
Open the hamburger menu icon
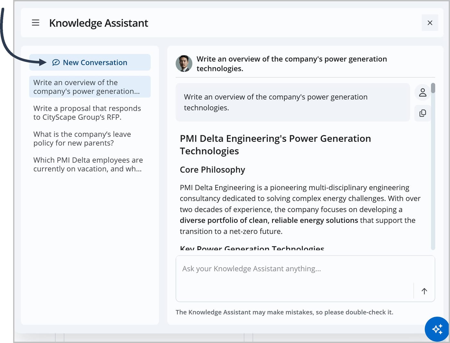pyautogui.click(x=36, y=23)
